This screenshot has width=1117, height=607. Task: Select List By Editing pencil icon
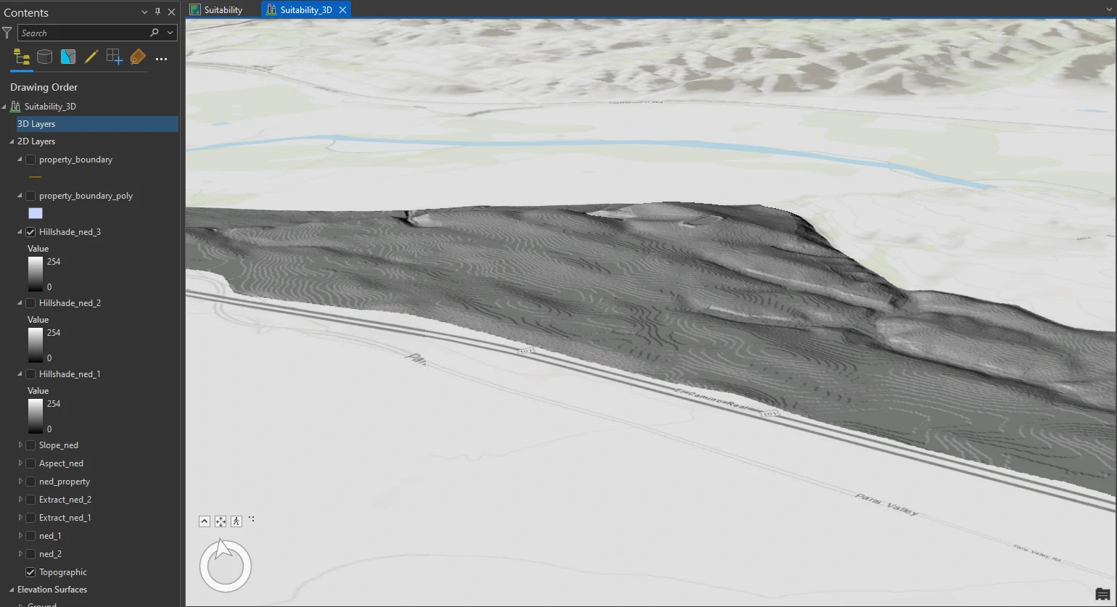(x=91, y=57)
